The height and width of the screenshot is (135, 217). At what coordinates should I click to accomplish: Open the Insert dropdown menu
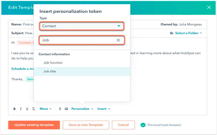(104, 109)
